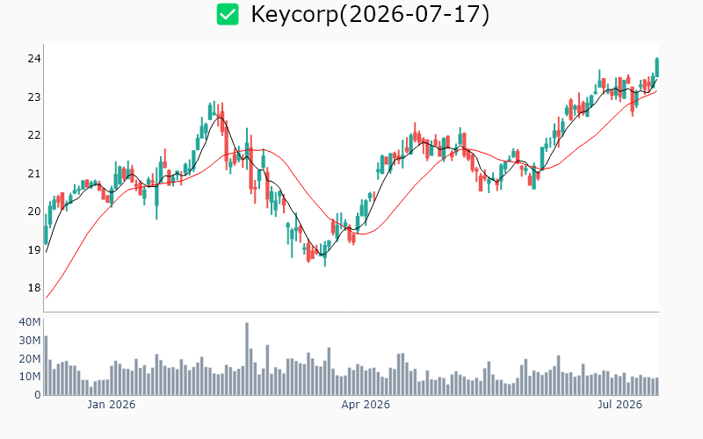Click the 24 price axis label
The height and width of the screenshot is (439, 703).
coord(34,59)
